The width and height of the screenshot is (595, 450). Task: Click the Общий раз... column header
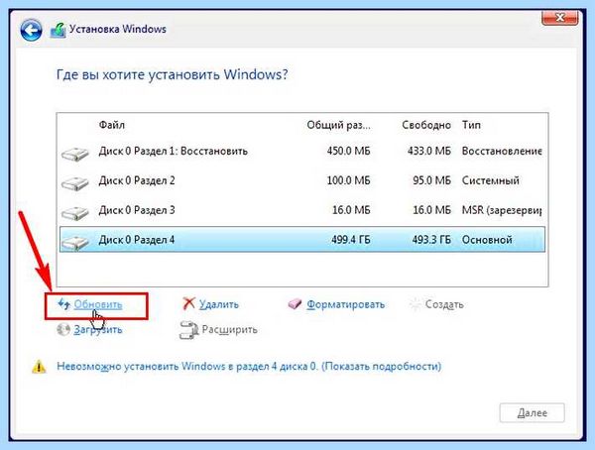pos(338,125)
